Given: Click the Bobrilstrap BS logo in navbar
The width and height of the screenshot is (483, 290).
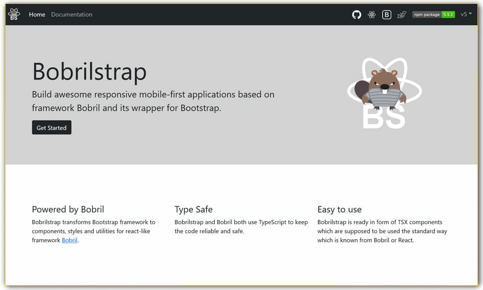Looking at the screenshot, I should click(14, 14).
